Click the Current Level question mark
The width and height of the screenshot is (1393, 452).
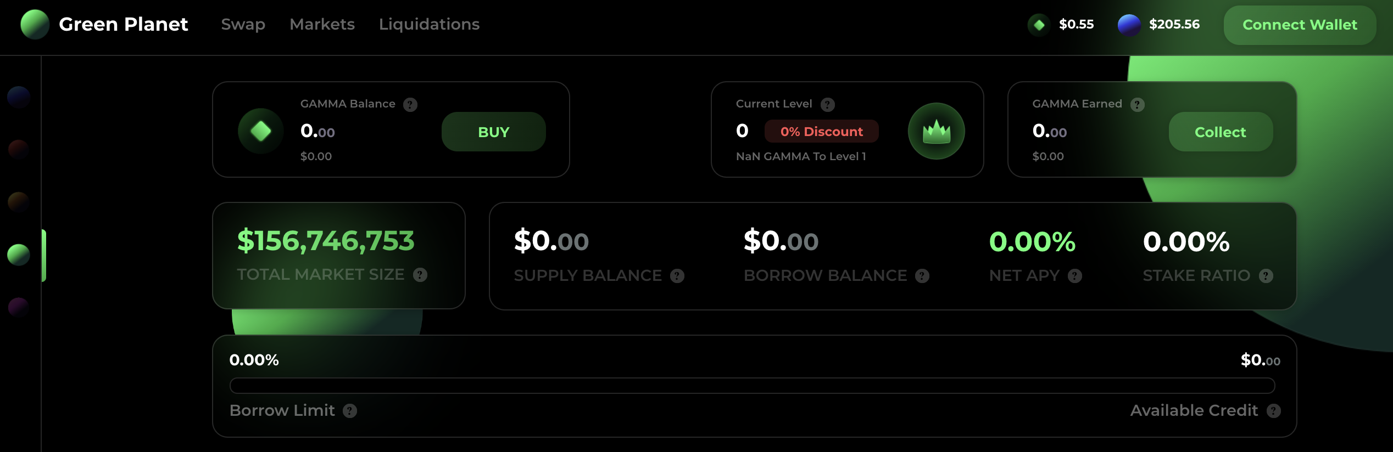pos(828,104)
